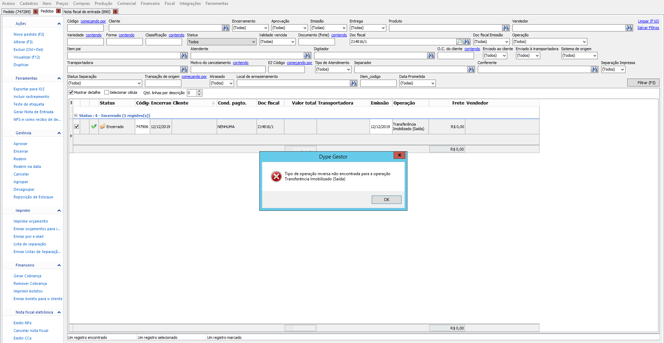Close the Pedidos tab

pyautogui.click(x=59, y=11)
